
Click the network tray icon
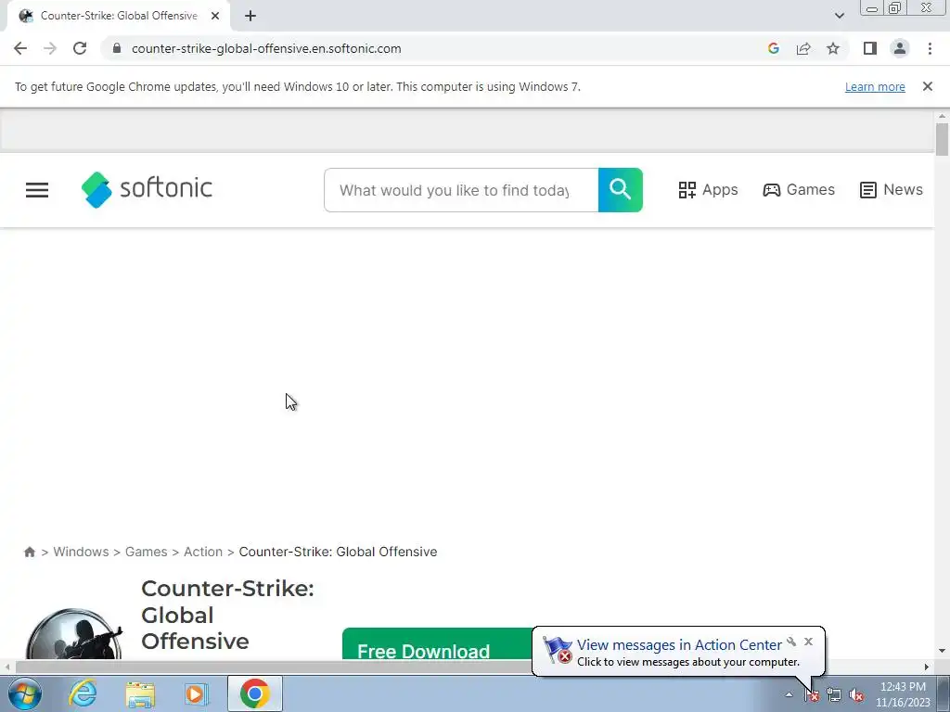[x=834, y=695]
